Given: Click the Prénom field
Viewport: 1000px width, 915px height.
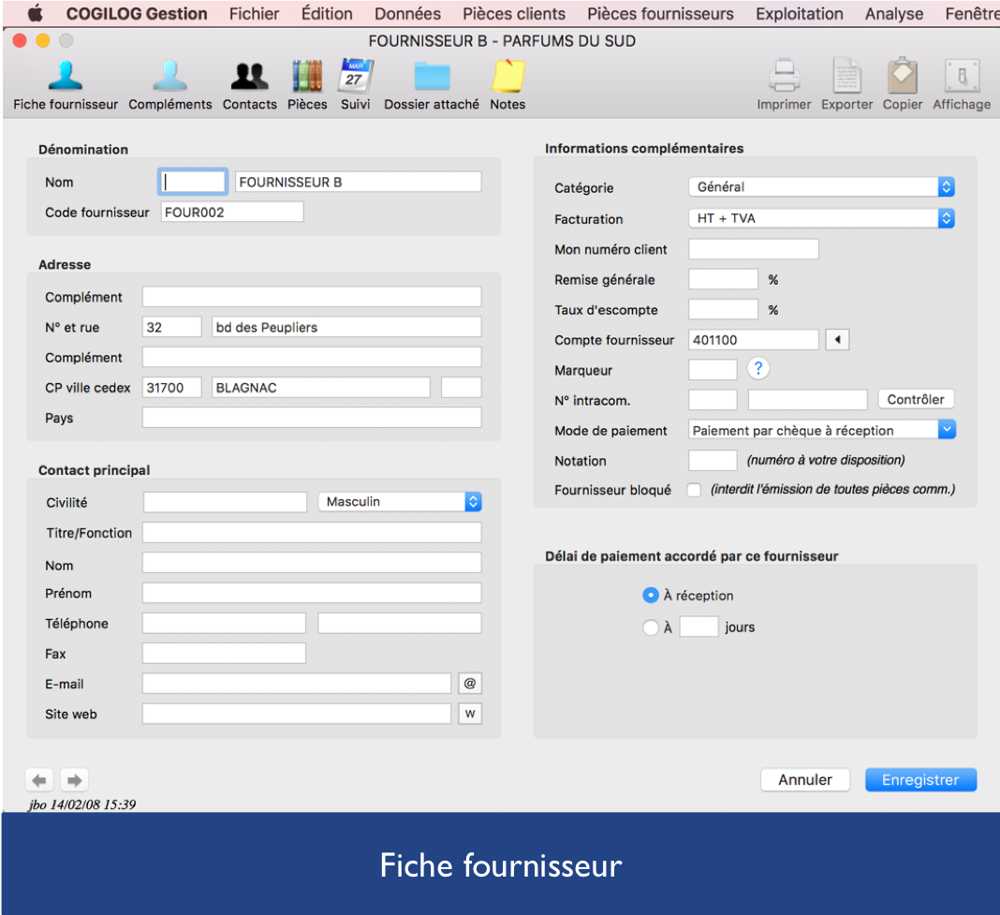Looking at the screenshot, I should click(x=312, y=593).
